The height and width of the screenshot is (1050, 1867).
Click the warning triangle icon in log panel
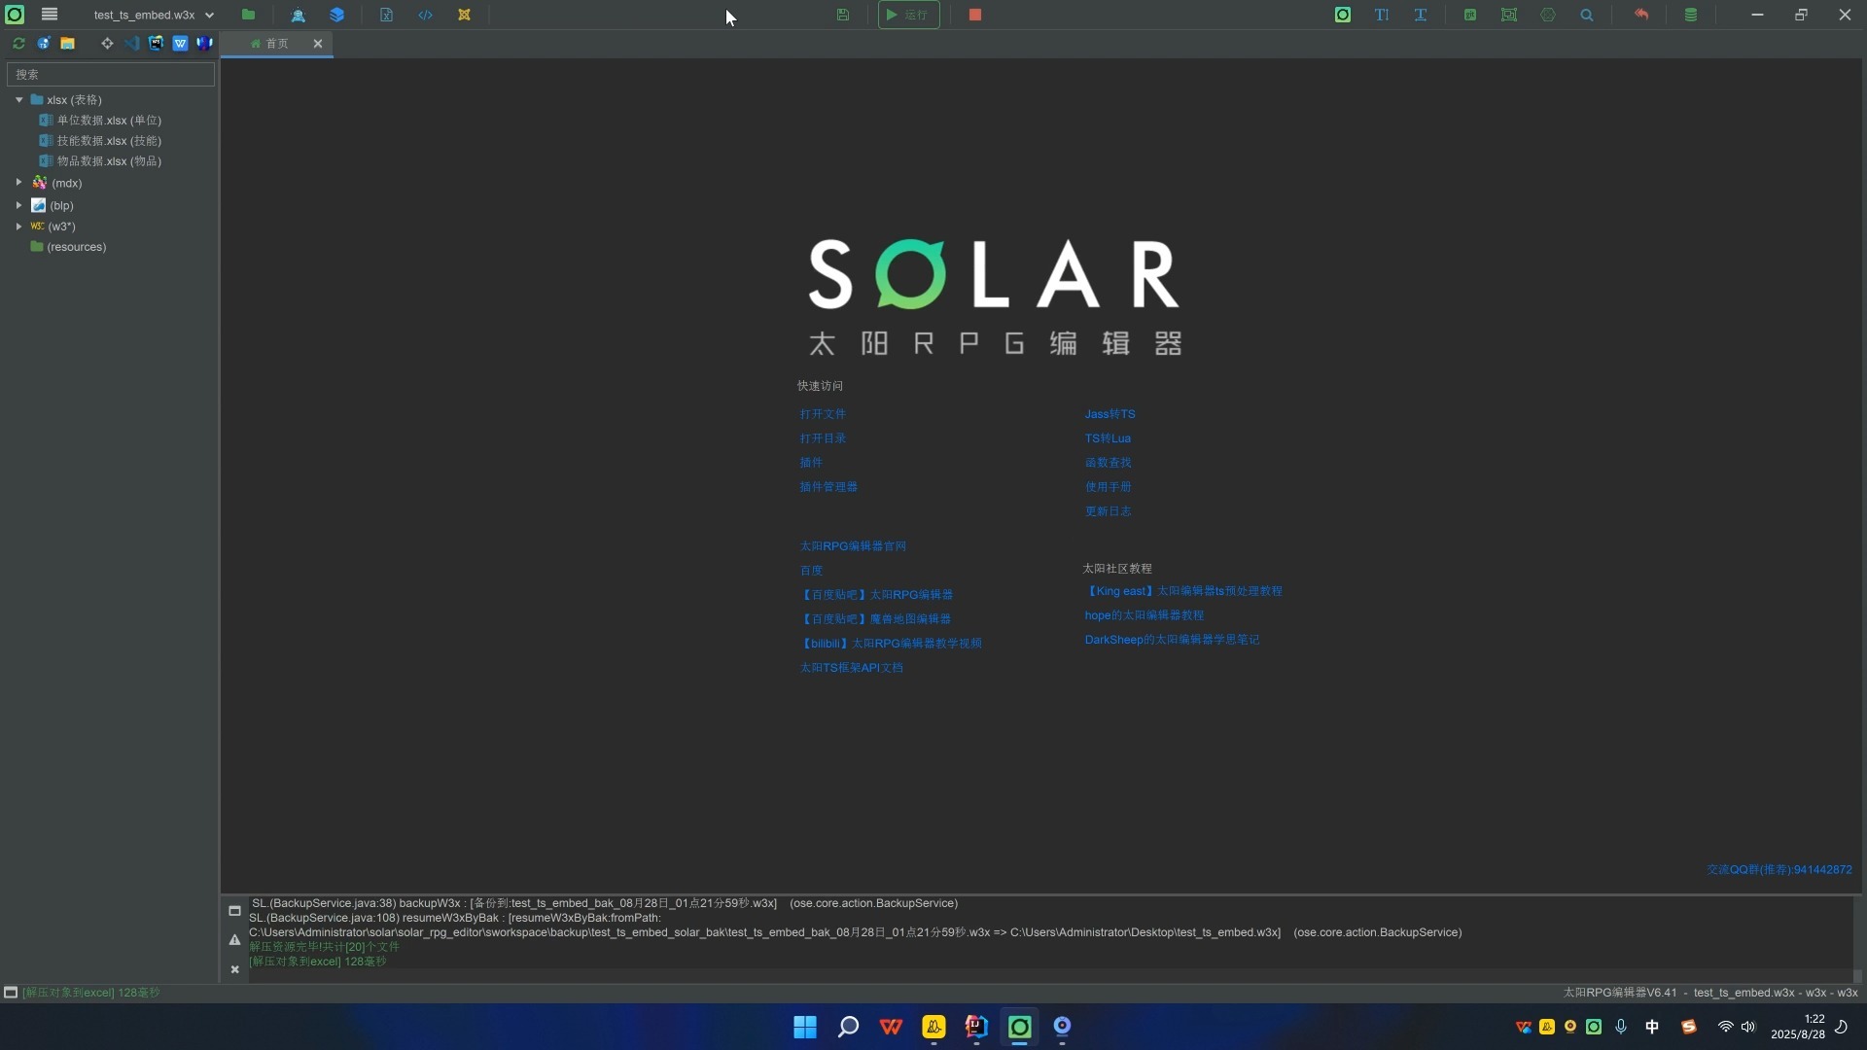click(x=234, y=940)
